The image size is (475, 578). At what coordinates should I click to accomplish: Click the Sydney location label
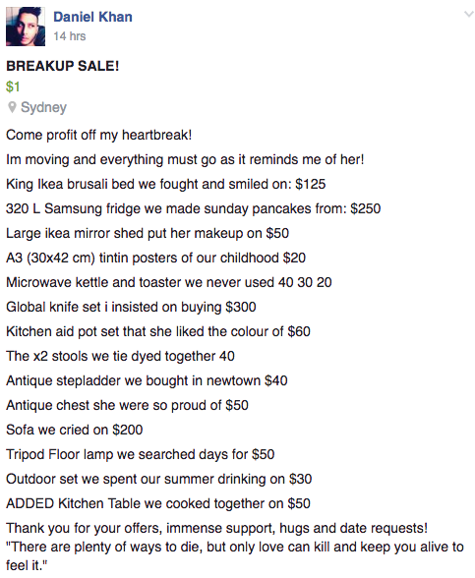click(x=43, y=107)
